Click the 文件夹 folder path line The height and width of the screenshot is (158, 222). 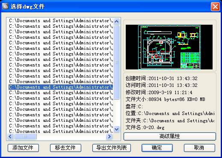[170, 121]
